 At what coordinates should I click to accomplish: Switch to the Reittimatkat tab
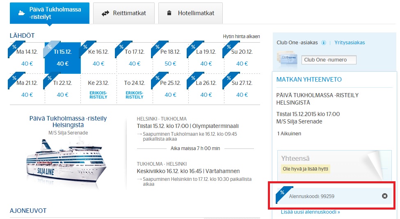click(x=124, y=13)
